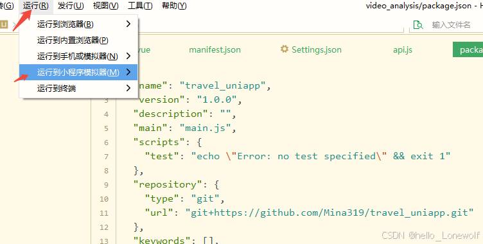Click the gear icon on Settings.json tab
Image resolution: width=483 pixels, height=244 pixels.
coord(285,49)
